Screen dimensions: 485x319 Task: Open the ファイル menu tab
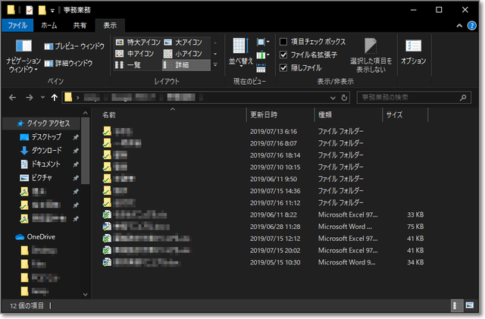17,26
